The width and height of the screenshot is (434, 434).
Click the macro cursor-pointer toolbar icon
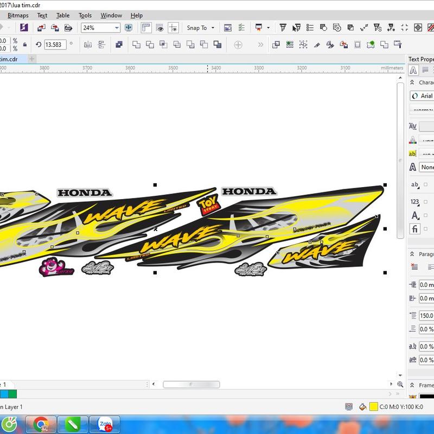[296, 28]
